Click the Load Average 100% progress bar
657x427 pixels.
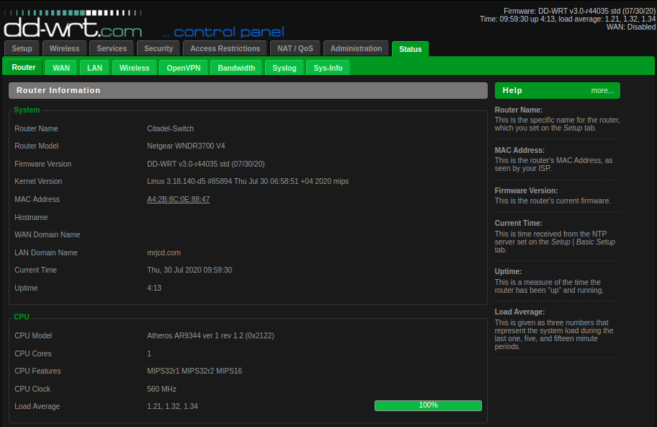(x=428, y=405)
